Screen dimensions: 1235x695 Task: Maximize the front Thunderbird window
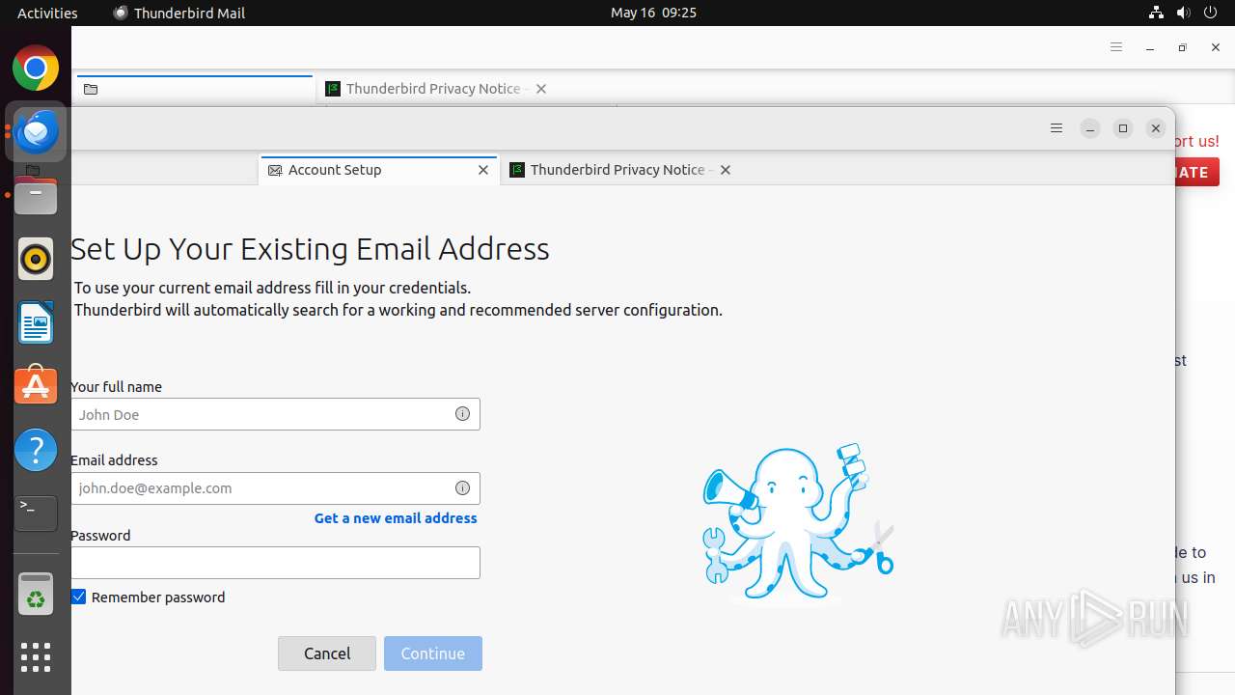(x=1123, y=128)
